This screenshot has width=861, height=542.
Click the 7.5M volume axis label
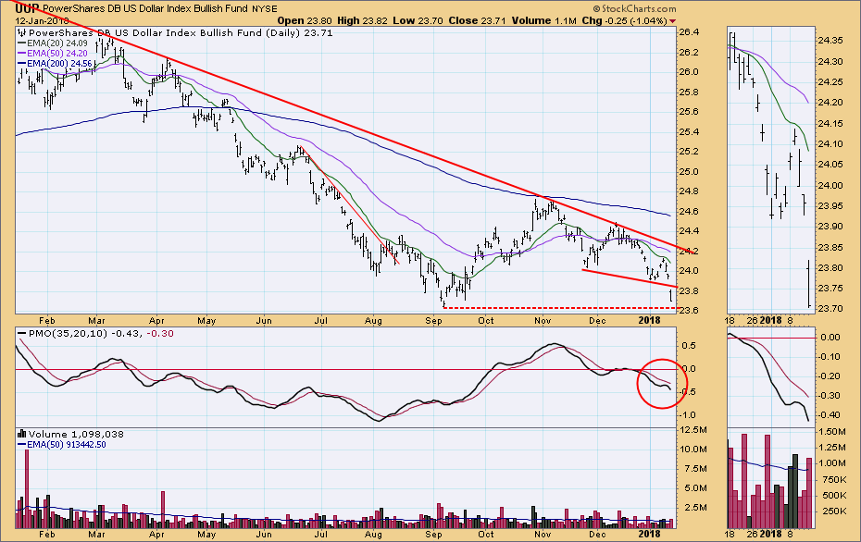click(693, 469)
